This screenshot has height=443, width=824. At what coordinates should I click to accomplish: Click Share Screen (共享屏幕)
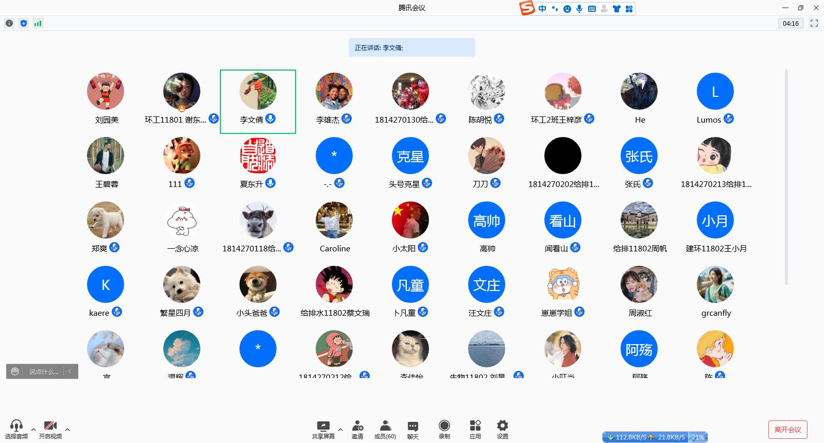[x=323, y=429]
